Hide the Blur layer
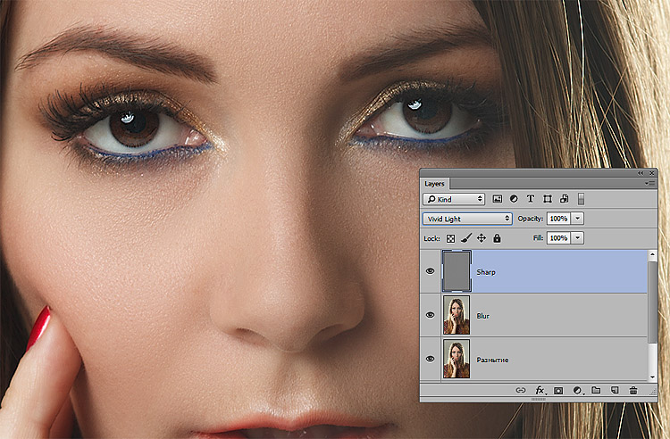 coord(430,315)
